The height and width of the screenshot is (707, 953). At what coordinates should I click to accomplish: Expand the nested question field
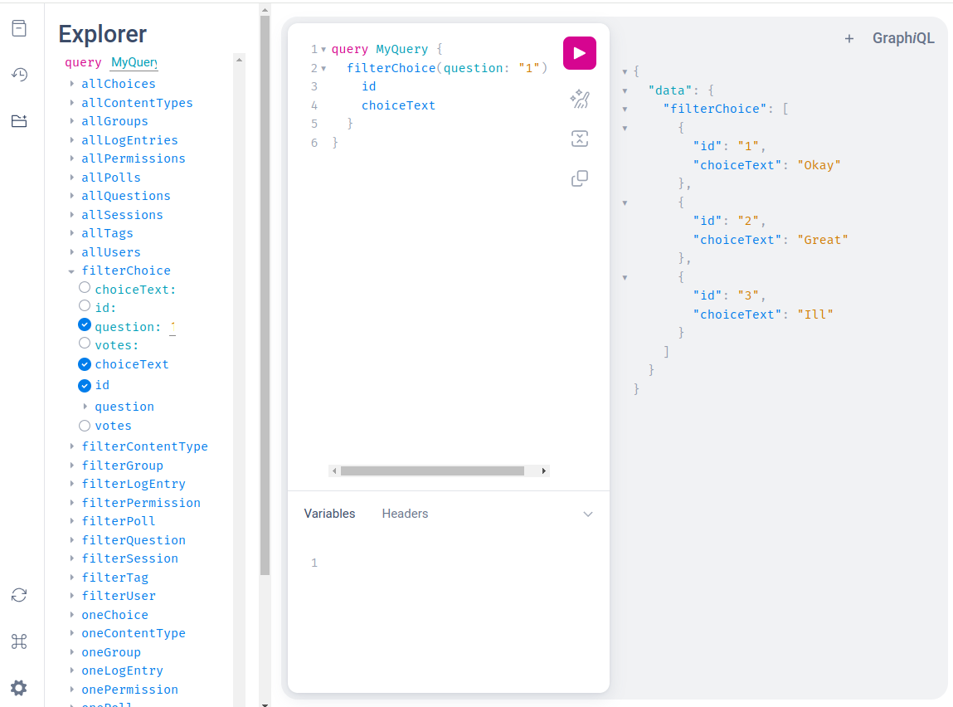coord(85,406)
